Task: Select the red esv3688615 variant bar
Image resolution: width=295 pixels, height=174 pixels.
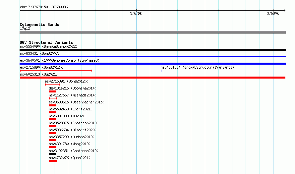Action: pos(53,105)
